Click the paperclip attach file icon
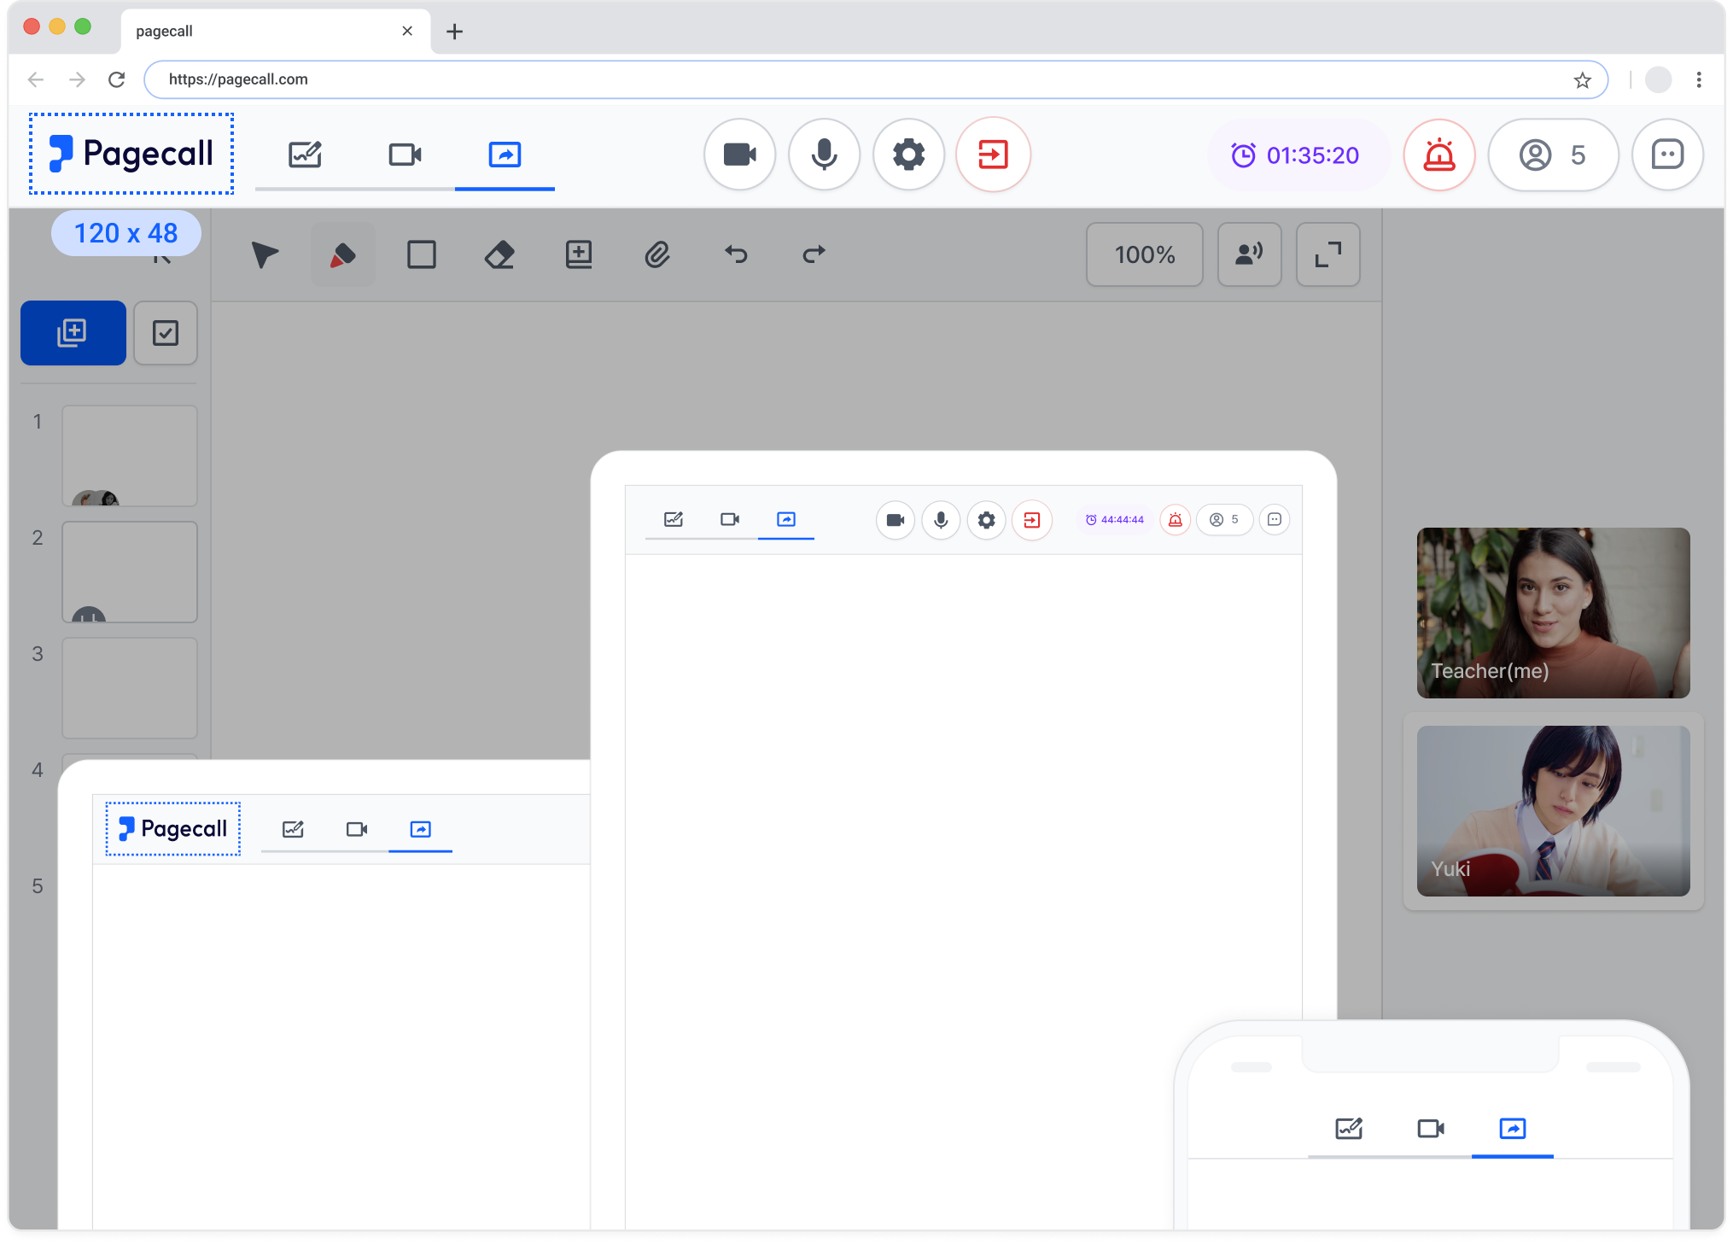The height and width of the screenshot is (1244, 1733). [656, 254]
